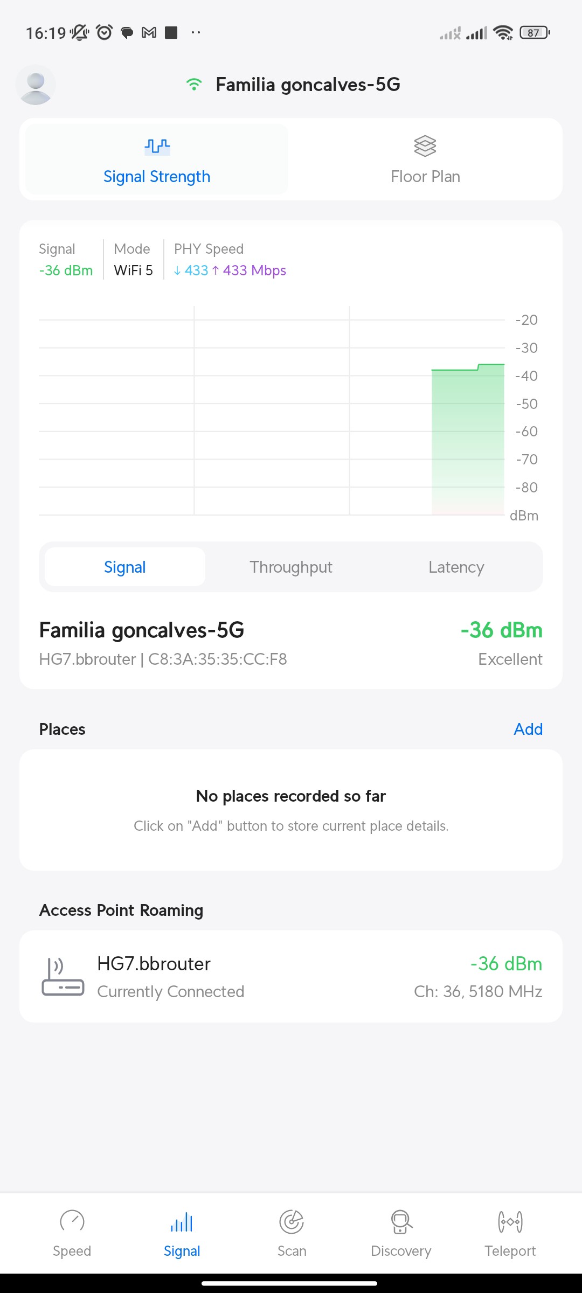This screenshot has height=1293, width=582.
Task: Open the Familia goncalves-5G network title
Action: [308, 85]
